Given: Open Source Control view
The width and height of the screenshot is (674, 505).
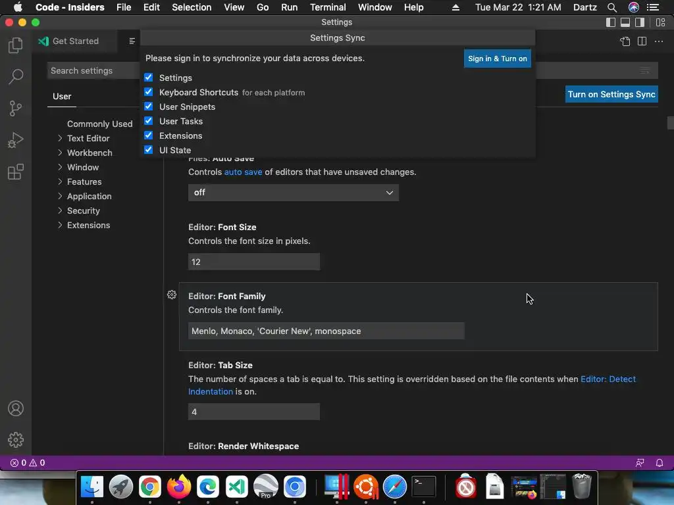Looking at the screenshot, I should (16, 108).
